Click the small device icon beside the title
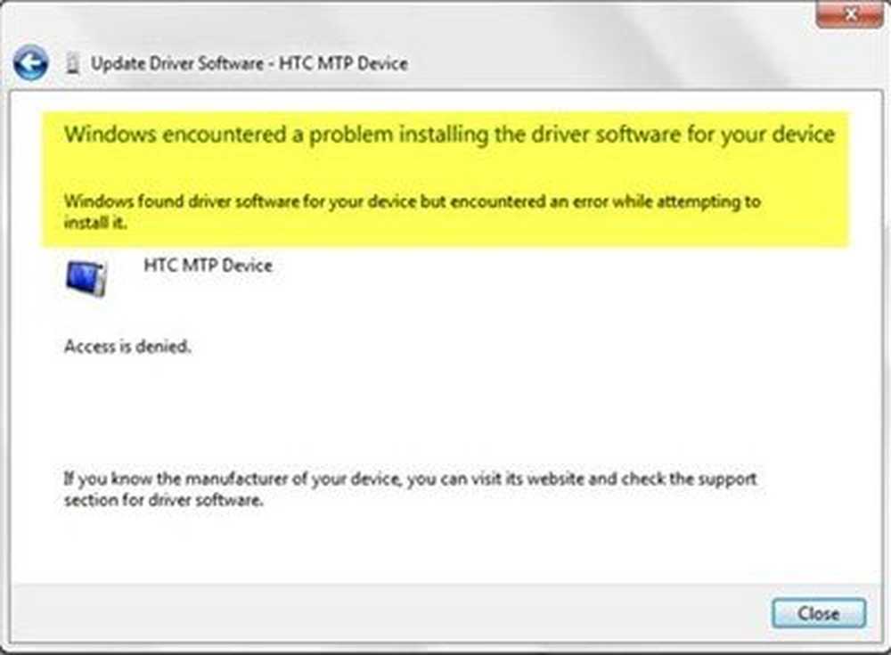The image size is (891, 655). [72, 63]
